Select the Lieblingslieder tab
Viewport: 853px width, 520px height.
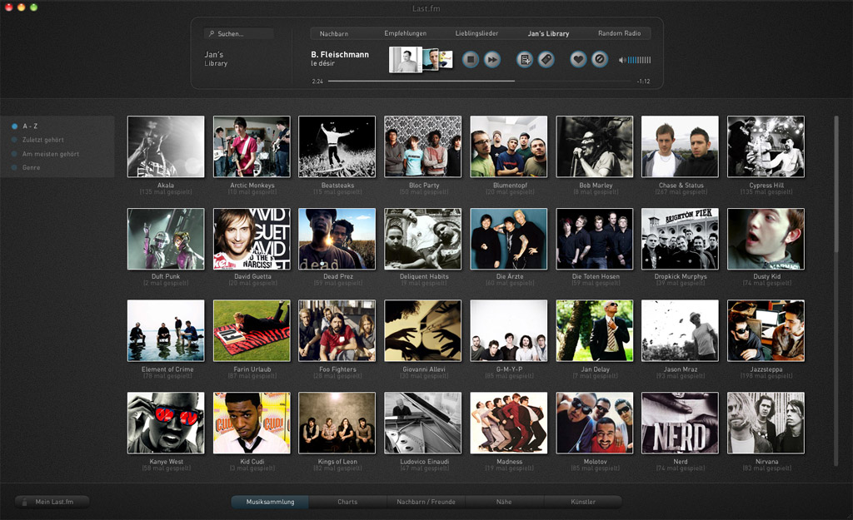(476, 33)
